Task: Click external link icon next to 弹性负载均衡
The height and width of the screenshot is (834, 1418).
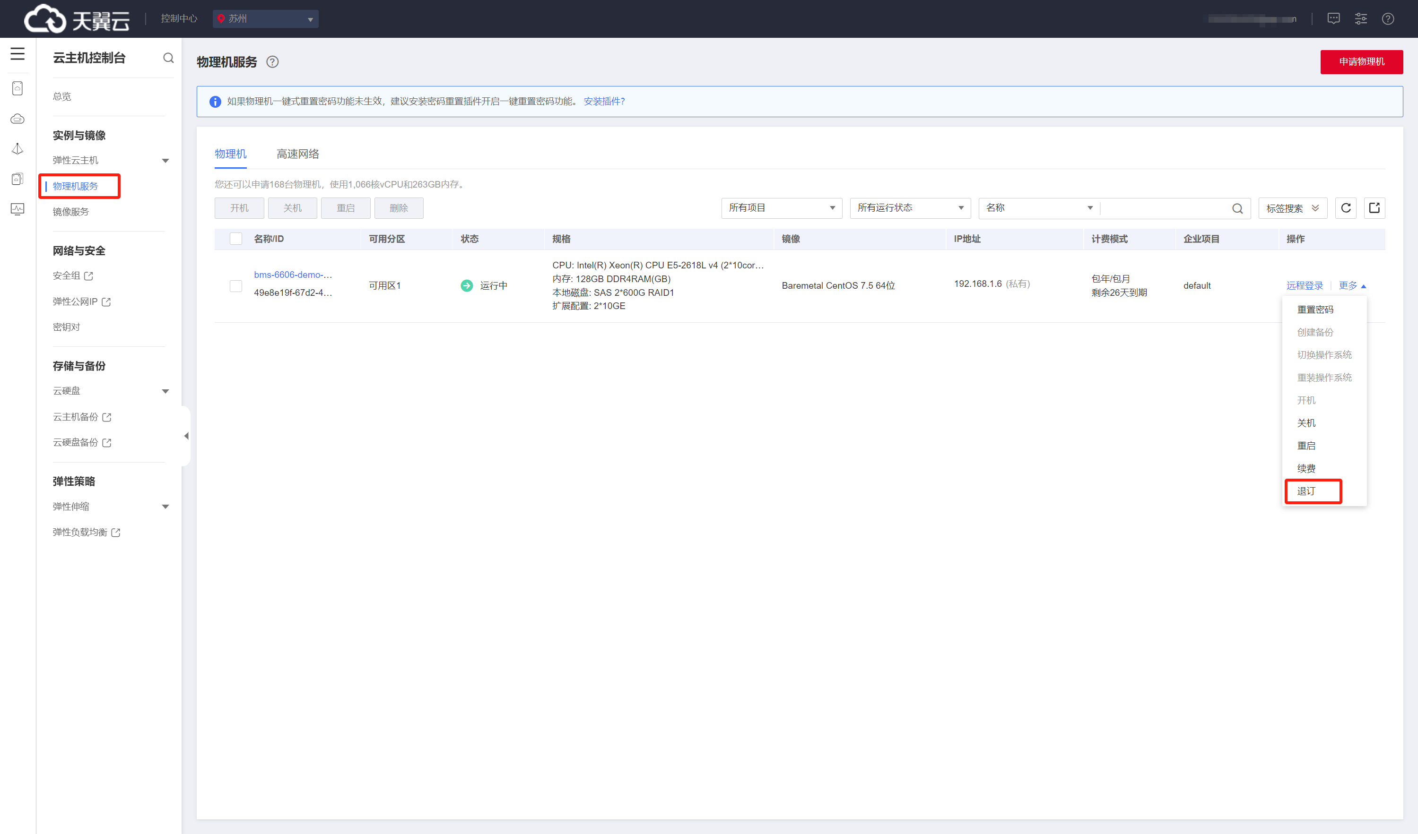Action: (116, 533)
